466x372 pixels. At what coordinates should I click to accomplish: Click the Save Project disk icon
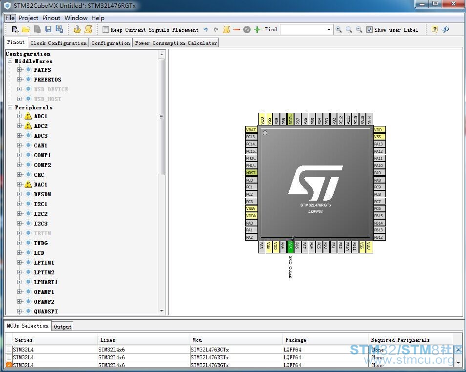tap(48, 29)
